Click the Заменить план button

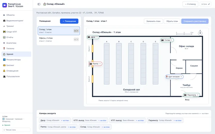click(153, 21)
